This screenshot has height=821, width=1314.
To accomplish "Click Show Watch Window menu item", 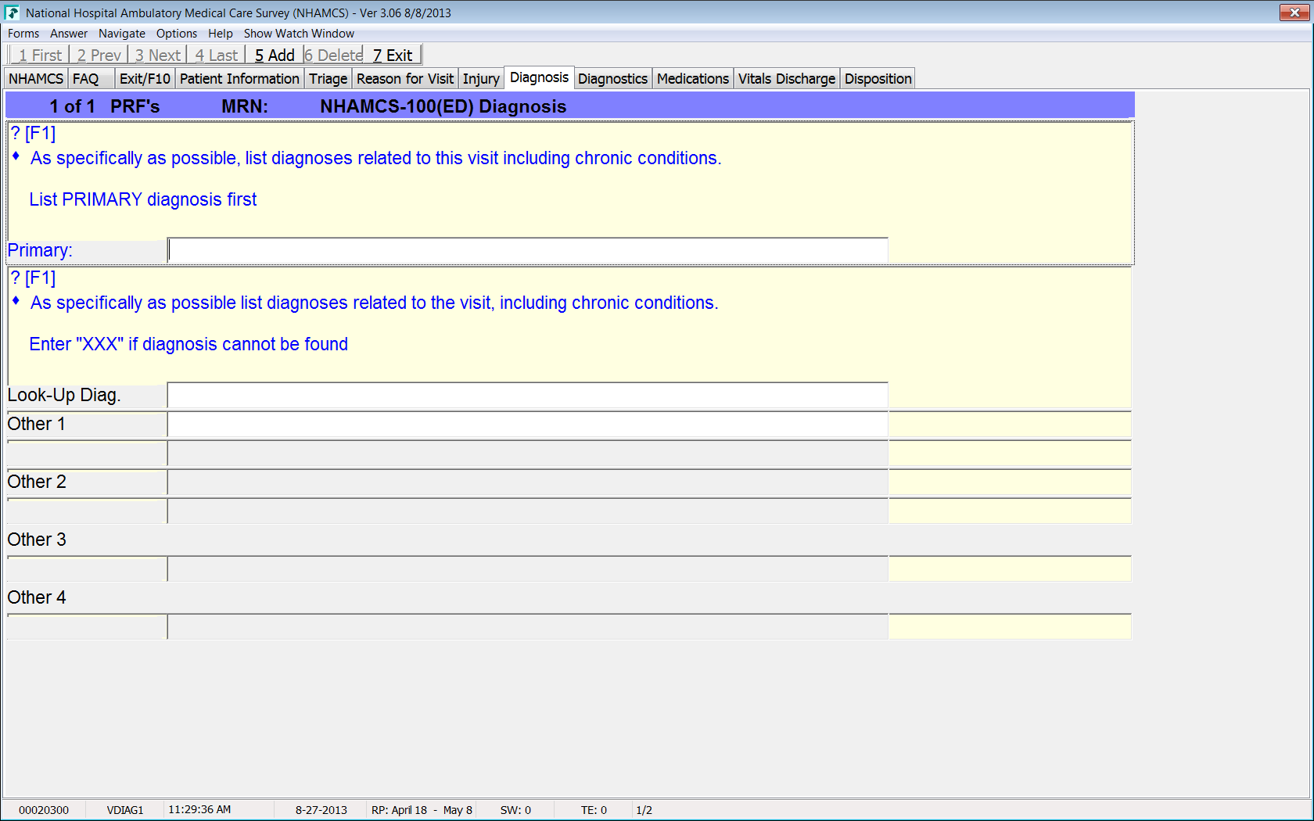I will (x=299, y=34).
